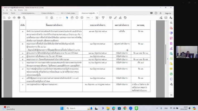Select the Highlight text pen tool

(115, 18)
